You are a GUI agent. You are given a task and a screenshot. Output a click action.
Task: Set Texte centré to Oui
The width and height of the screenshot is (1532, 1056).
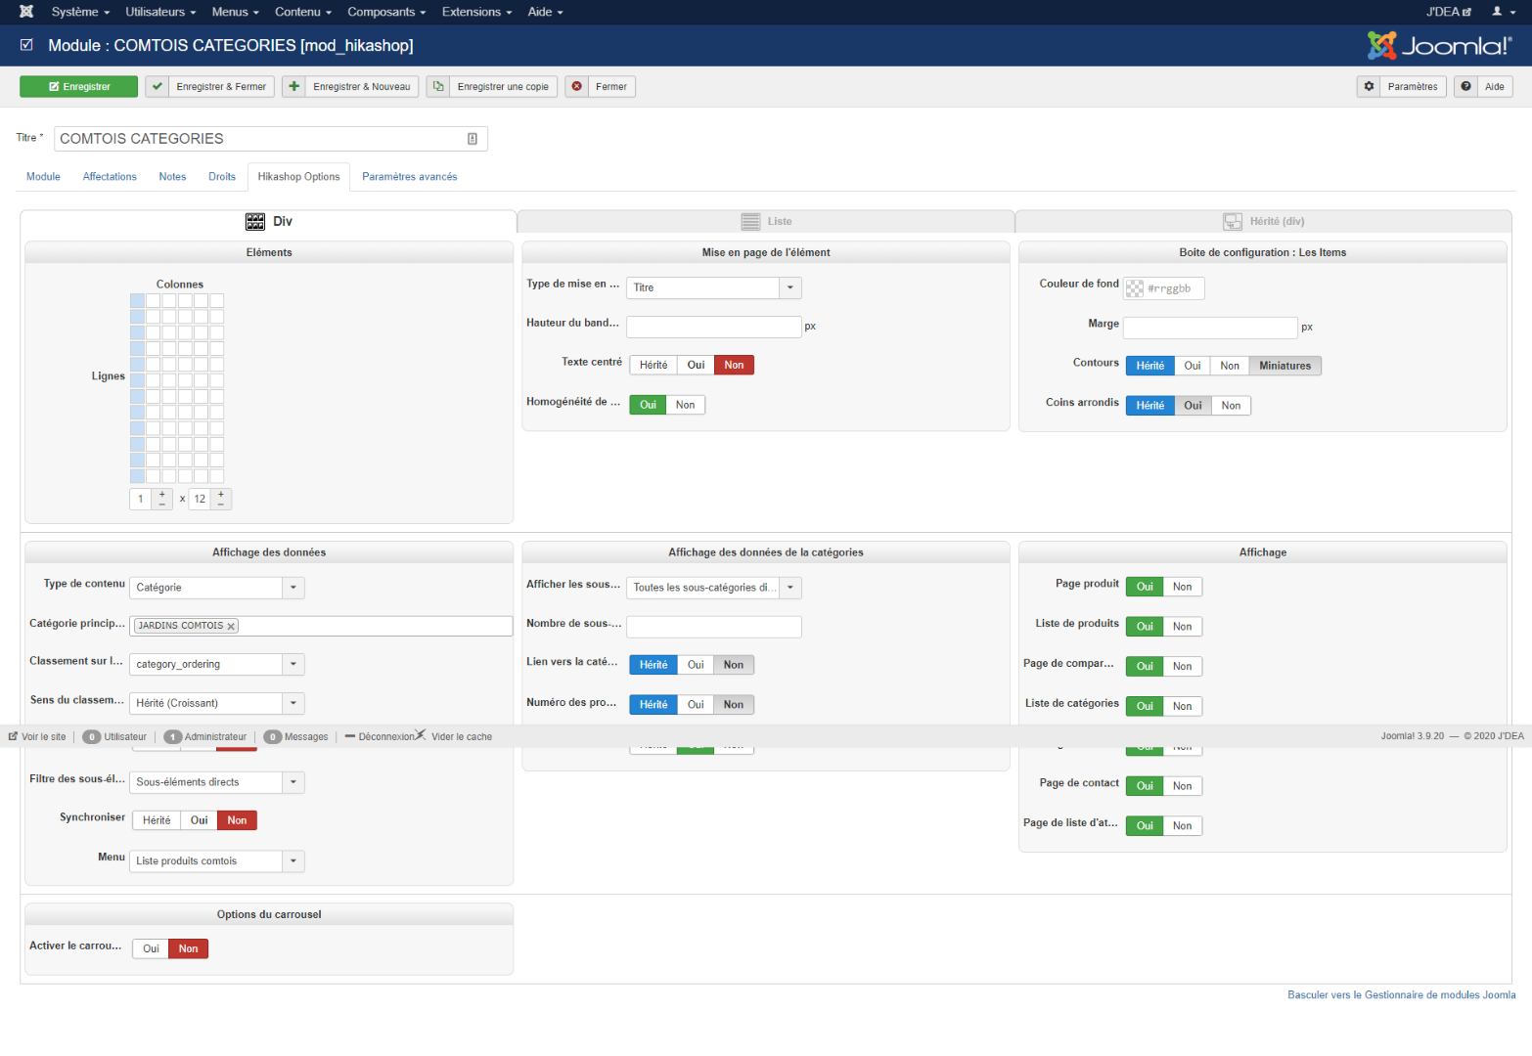696,366
